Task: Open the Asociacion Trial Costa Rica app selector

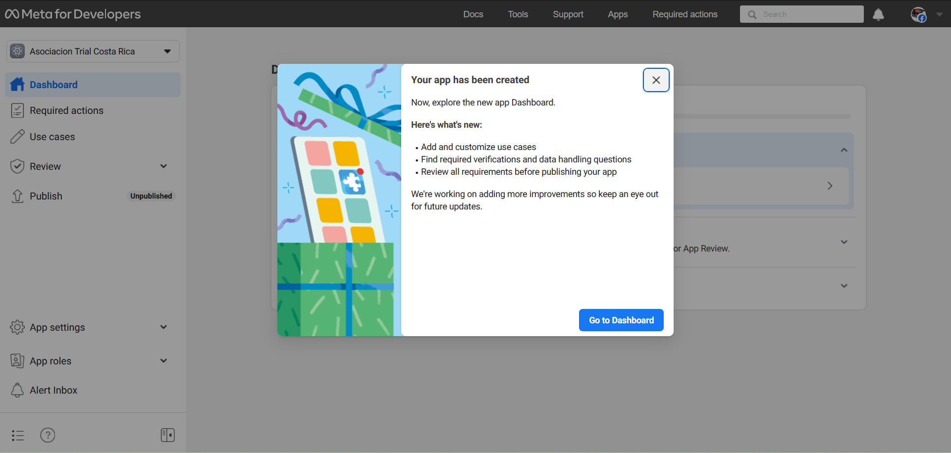Action: [93, 51]
